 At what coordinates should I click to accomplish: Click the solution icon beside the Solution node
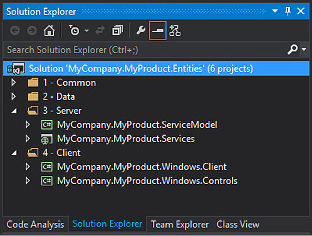[x=16, y=68]
